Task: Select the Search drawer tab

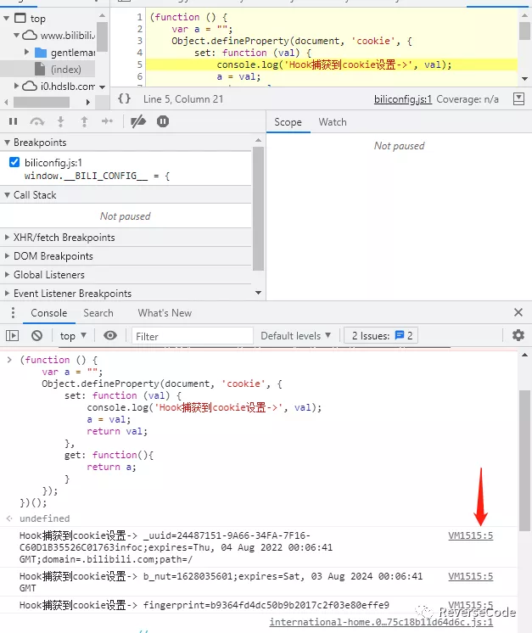Action: coord(98,313)
